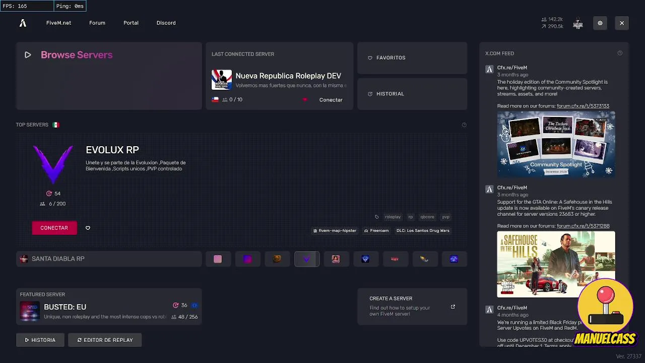Click the Nueva Republica Roleplay DEV title
This screenshot has width=645, height=363.
click(x=288, y=76)
